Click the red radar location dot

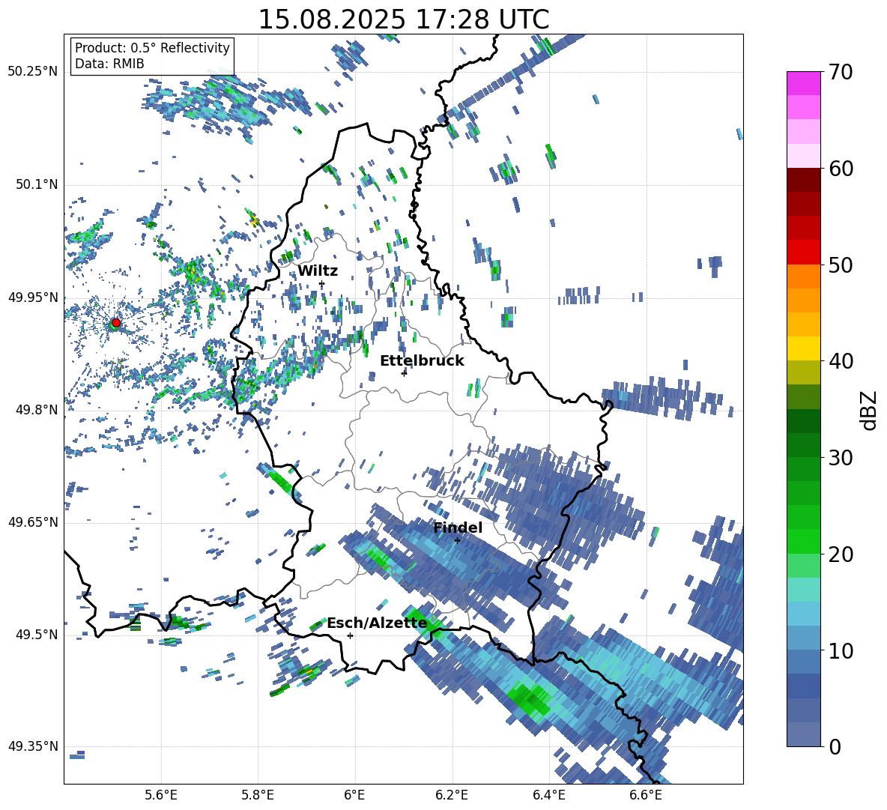[x=116, y=322]
